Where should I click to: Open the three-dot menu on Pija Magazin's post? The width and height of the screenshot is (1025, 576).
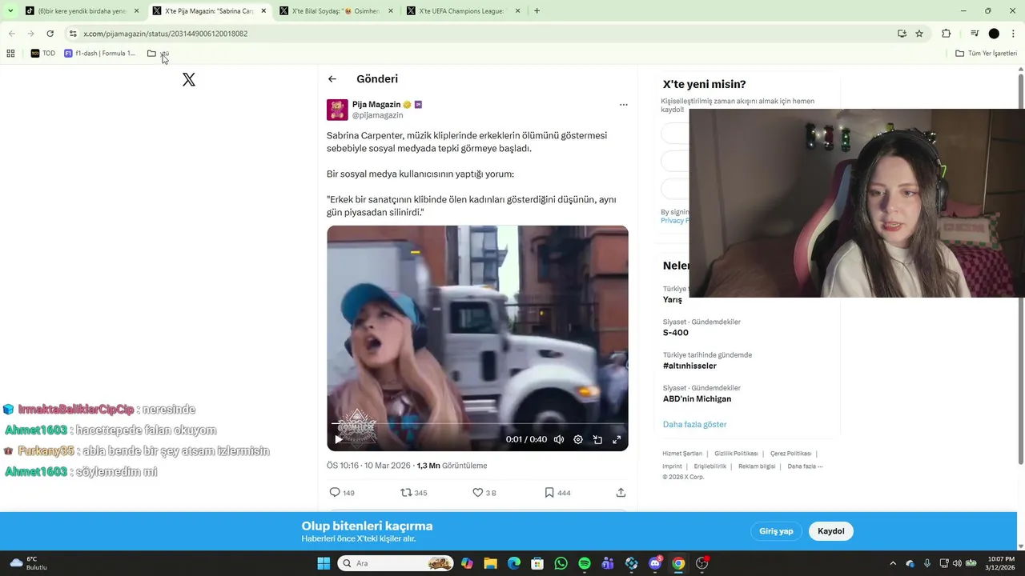tap(623, 105)
